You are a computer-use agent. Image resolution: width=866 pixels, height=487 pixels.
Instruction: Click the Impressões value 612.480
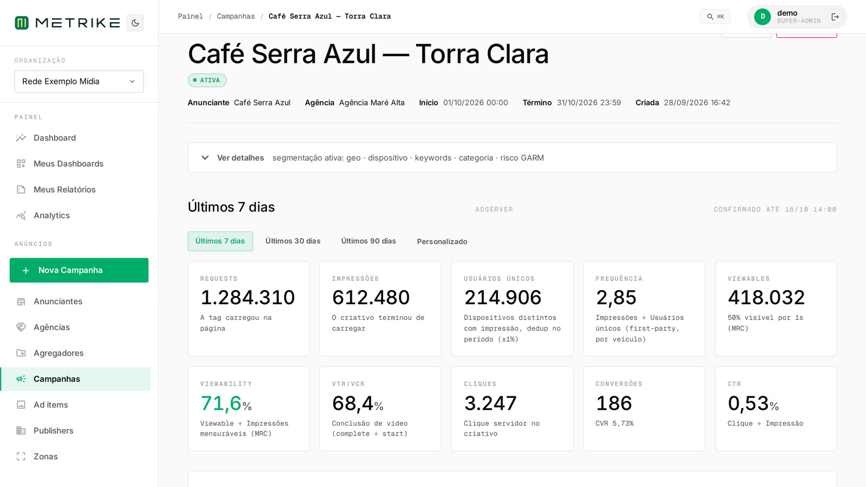371,298
